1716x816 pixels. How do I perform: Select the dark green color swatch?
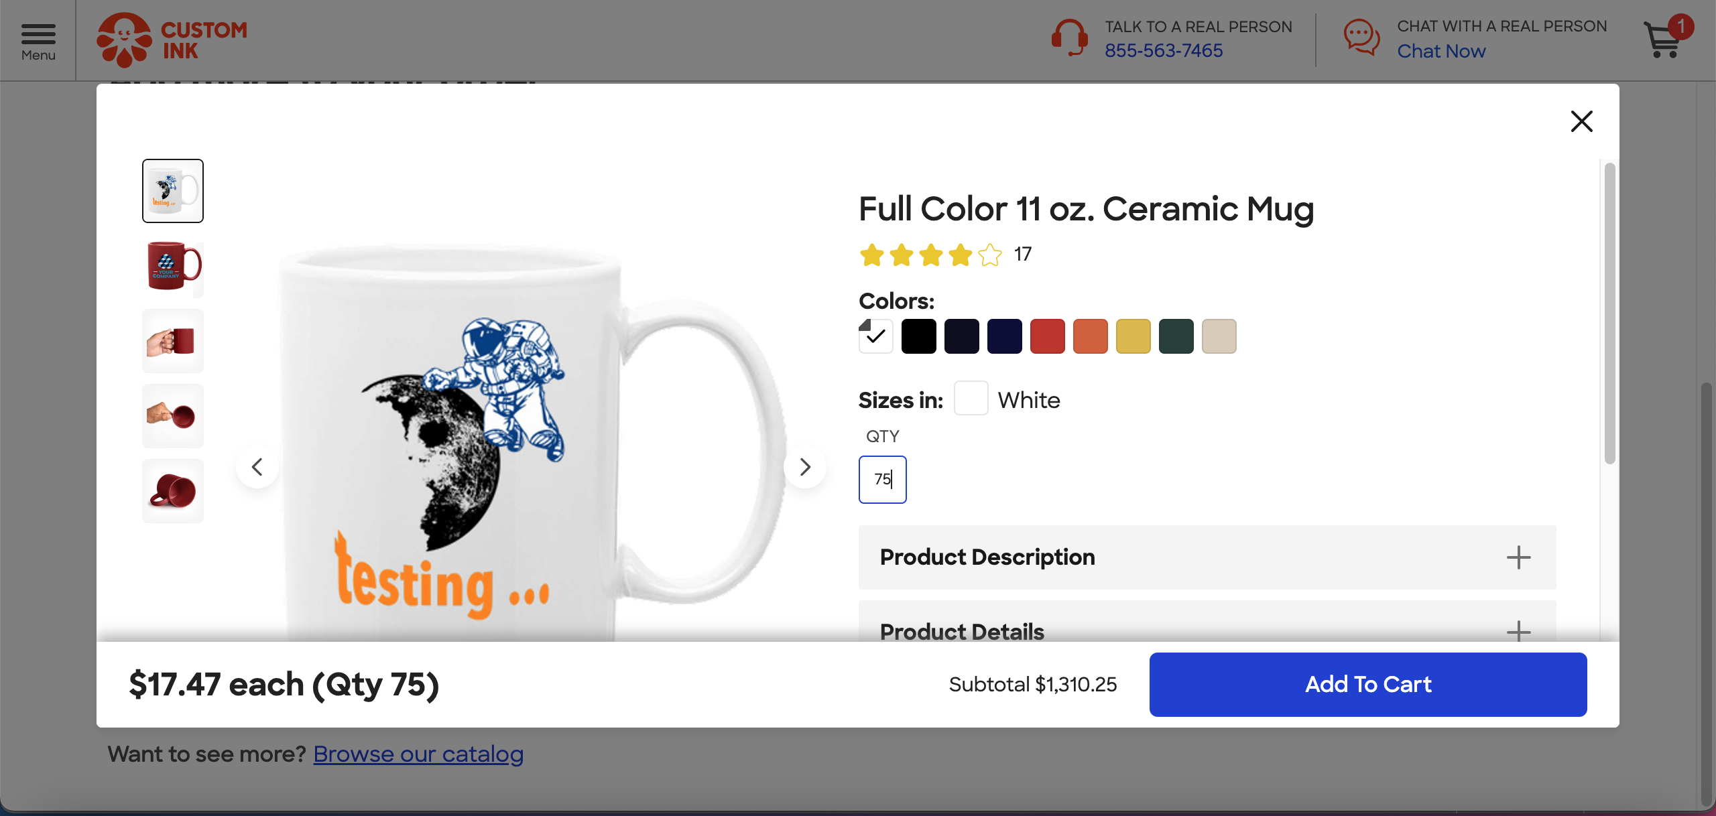click(1176, 336)
